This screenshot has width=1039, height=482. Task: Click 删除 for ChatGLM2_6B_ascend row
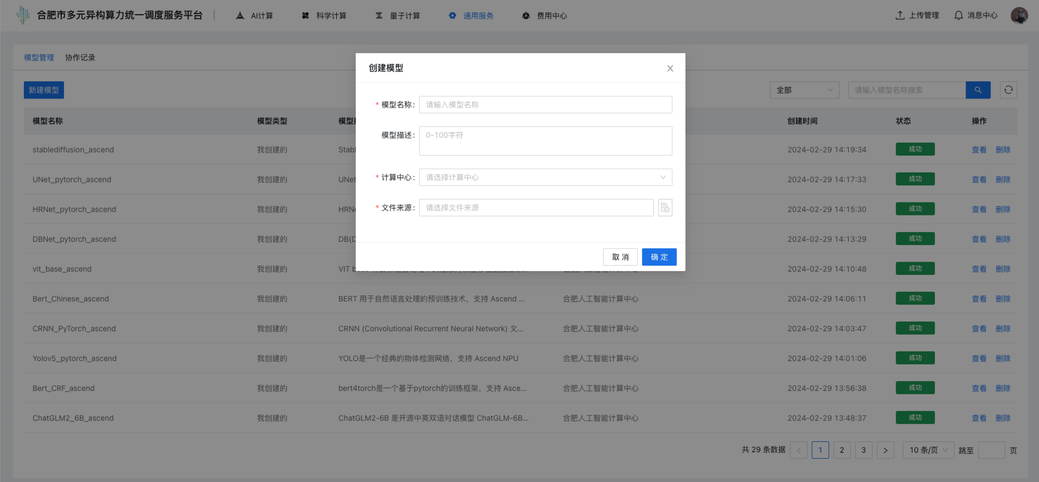click(1003, 418)
